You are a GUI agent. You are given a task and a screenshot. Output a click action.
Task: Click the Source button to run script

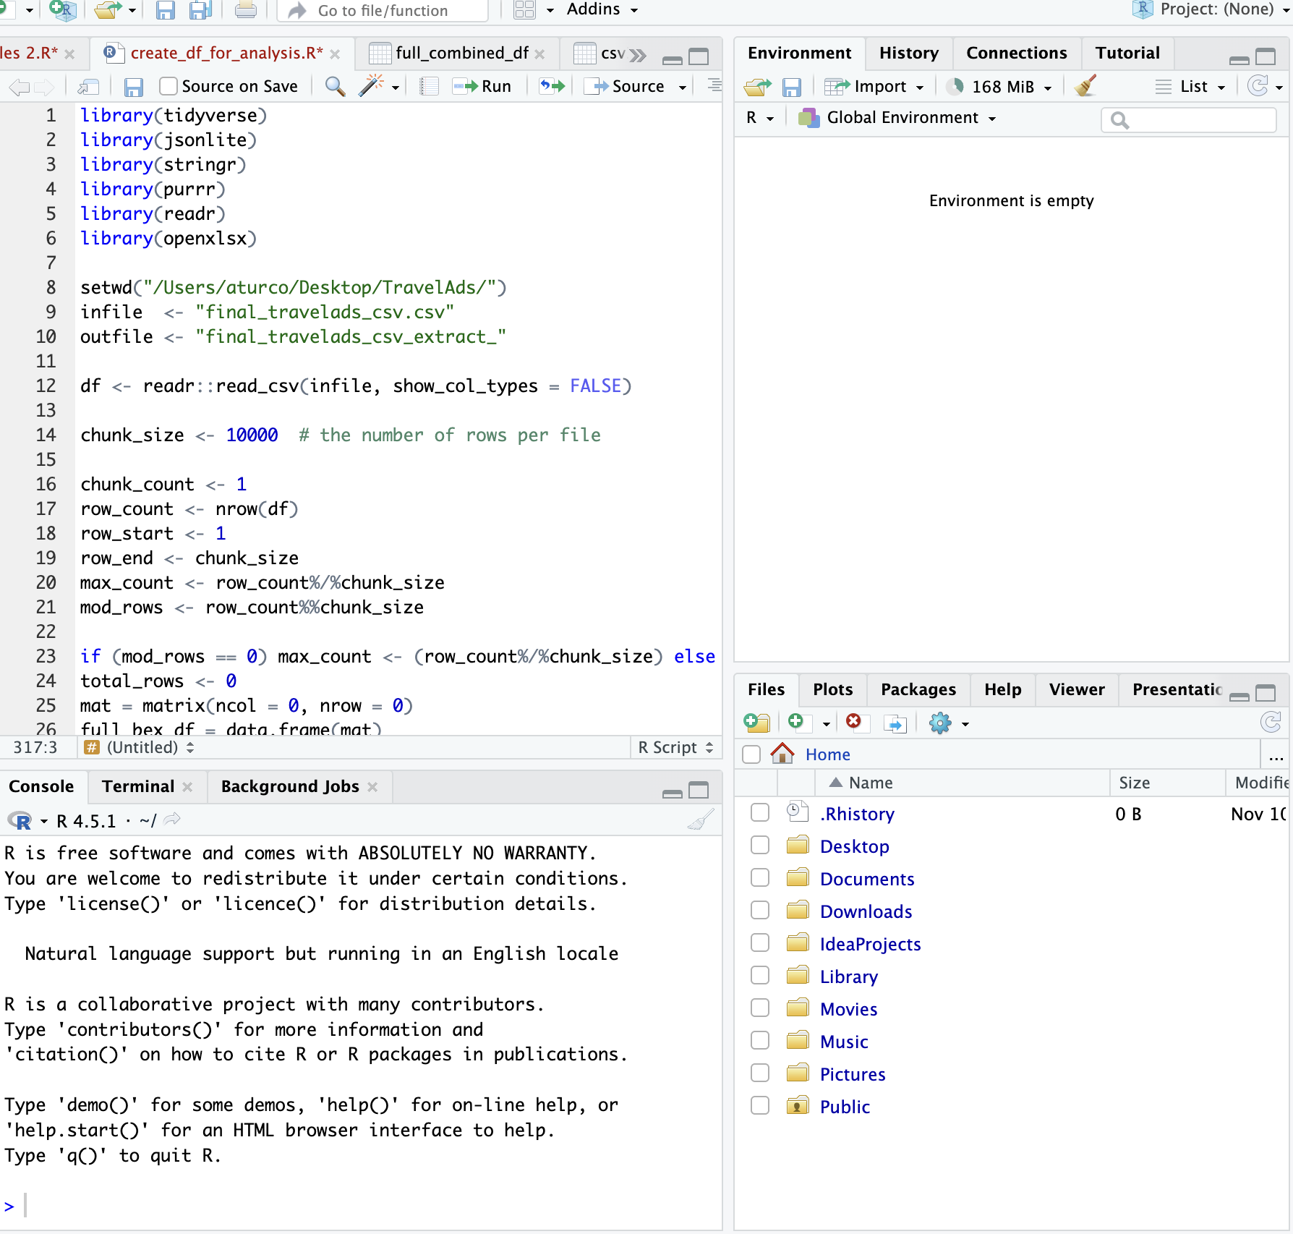point(626,87)
